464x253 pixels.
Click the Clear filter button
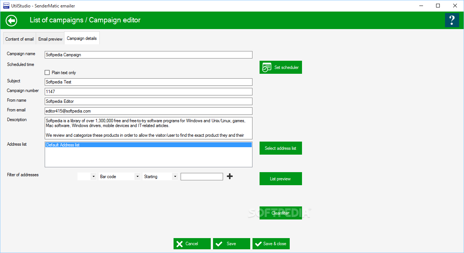281,213
